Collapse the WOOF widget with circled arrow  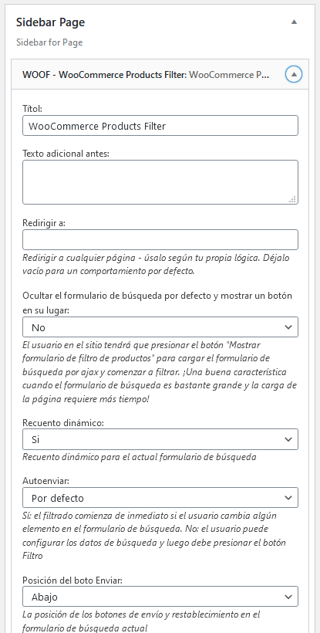point(294,74)
